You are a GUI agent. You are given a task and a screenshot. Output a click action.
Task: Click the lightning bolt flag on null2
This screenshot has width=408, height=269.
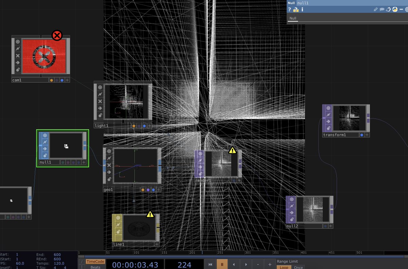click(x=292, y=206)
